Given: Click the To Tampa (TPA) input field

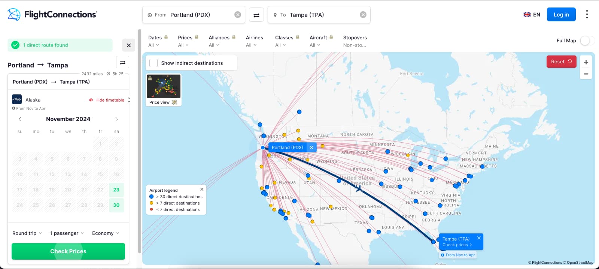Looking at the screenshot, I should [319, 15].
